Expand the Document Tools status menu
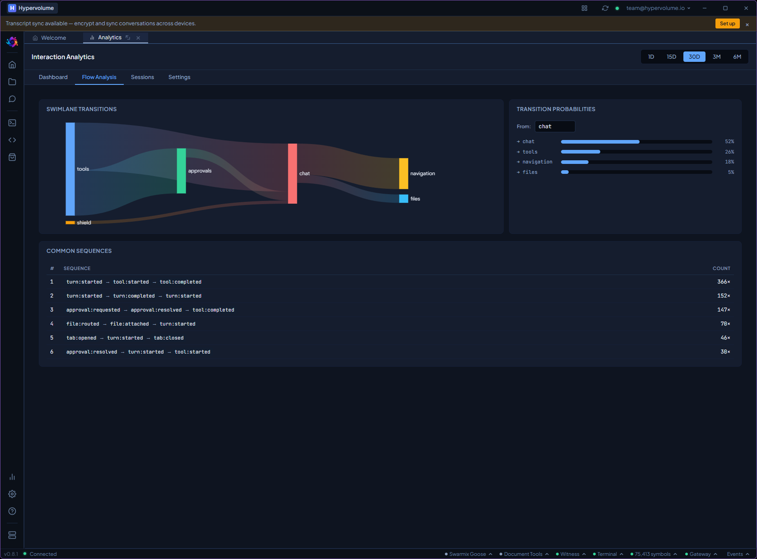Viewport: 757px width, 559px height. 524,554
